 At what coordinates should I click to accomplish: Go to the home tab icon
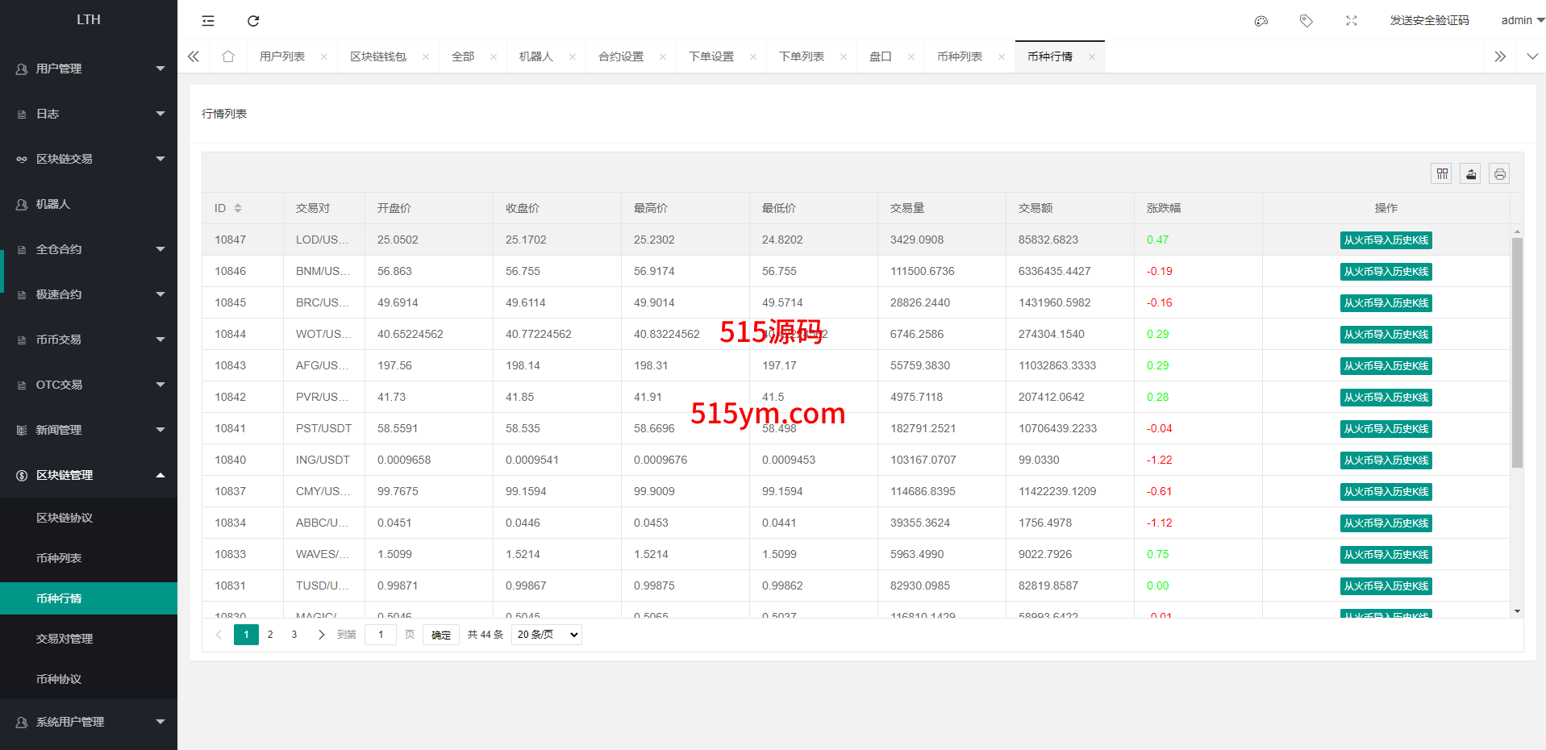[x=228, y=56]
